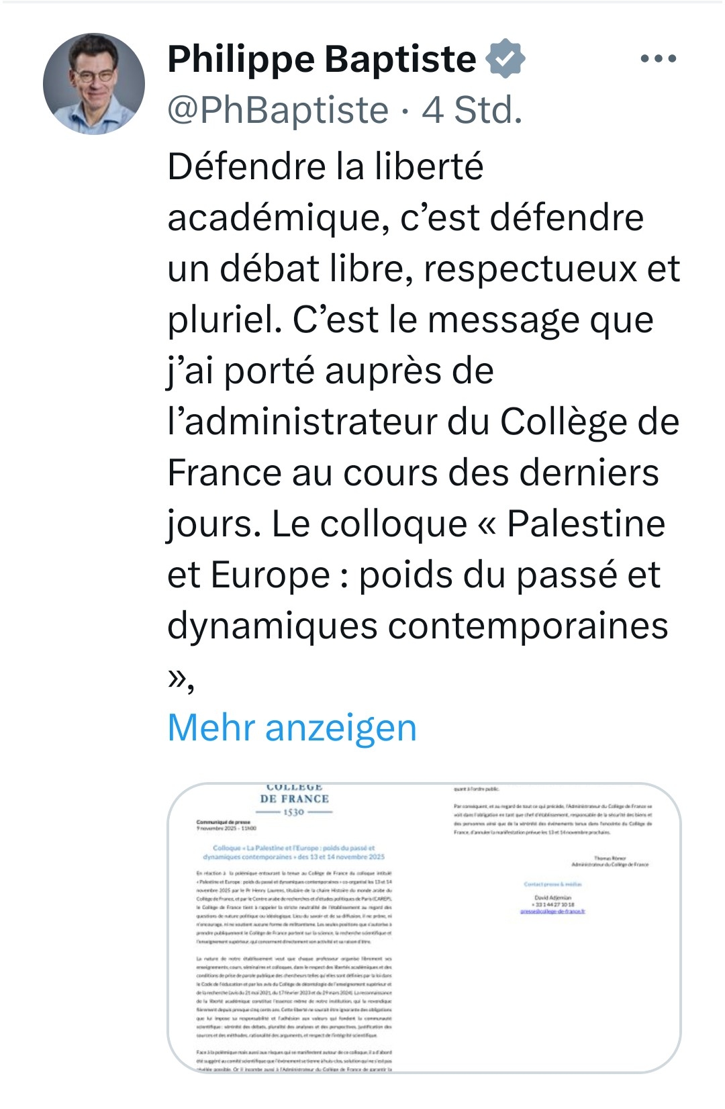Open Philippe Baptiste's profile picture
Image resolution: width=725 pixels, height=1109 pixels.
94,84
